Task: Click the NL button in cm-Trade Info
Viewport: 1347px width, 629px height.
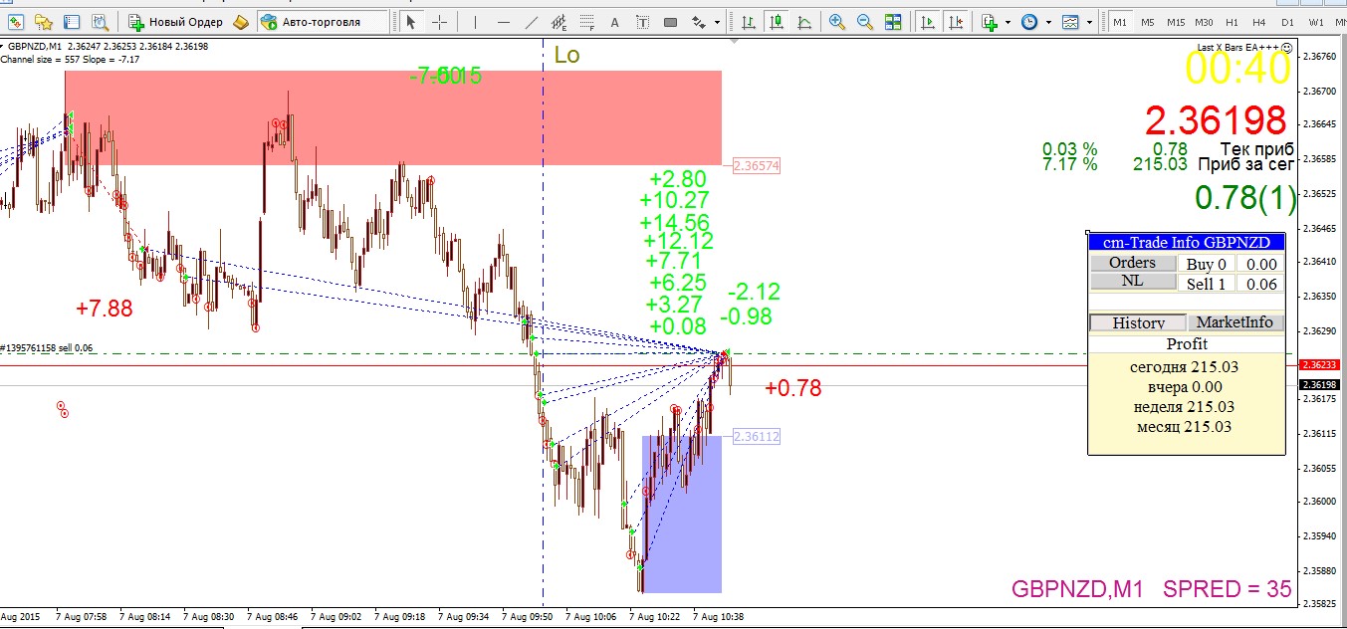Action: pos(1133,282)
